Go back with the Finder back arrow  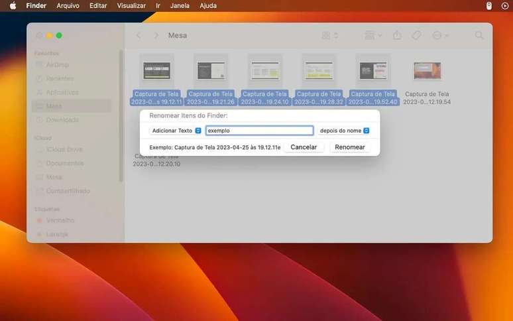click(x=139, y=35)
